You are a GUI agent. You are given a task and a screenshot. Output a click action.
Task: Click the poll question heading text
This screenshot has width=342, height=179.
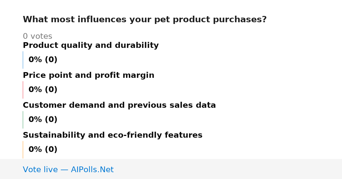(145, 20)
